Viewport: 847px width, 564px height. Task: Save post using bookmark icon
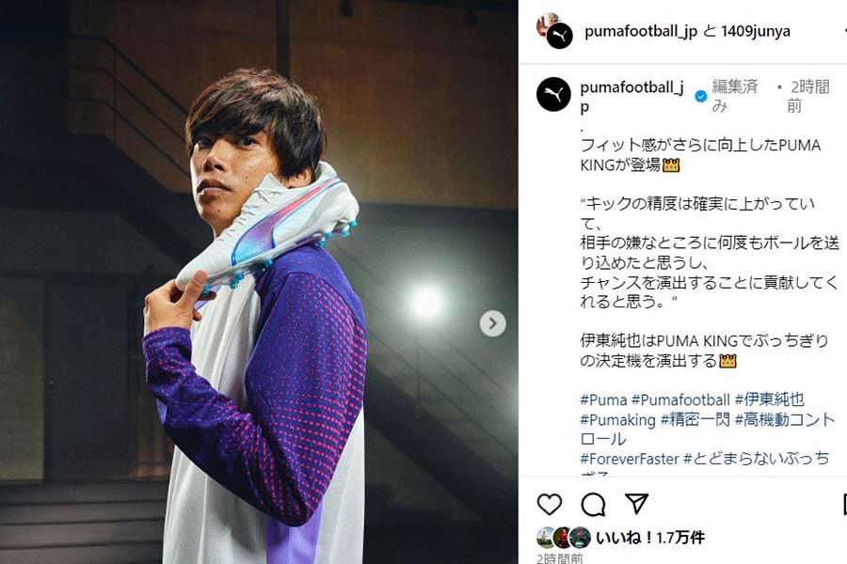tap(844, 504)
